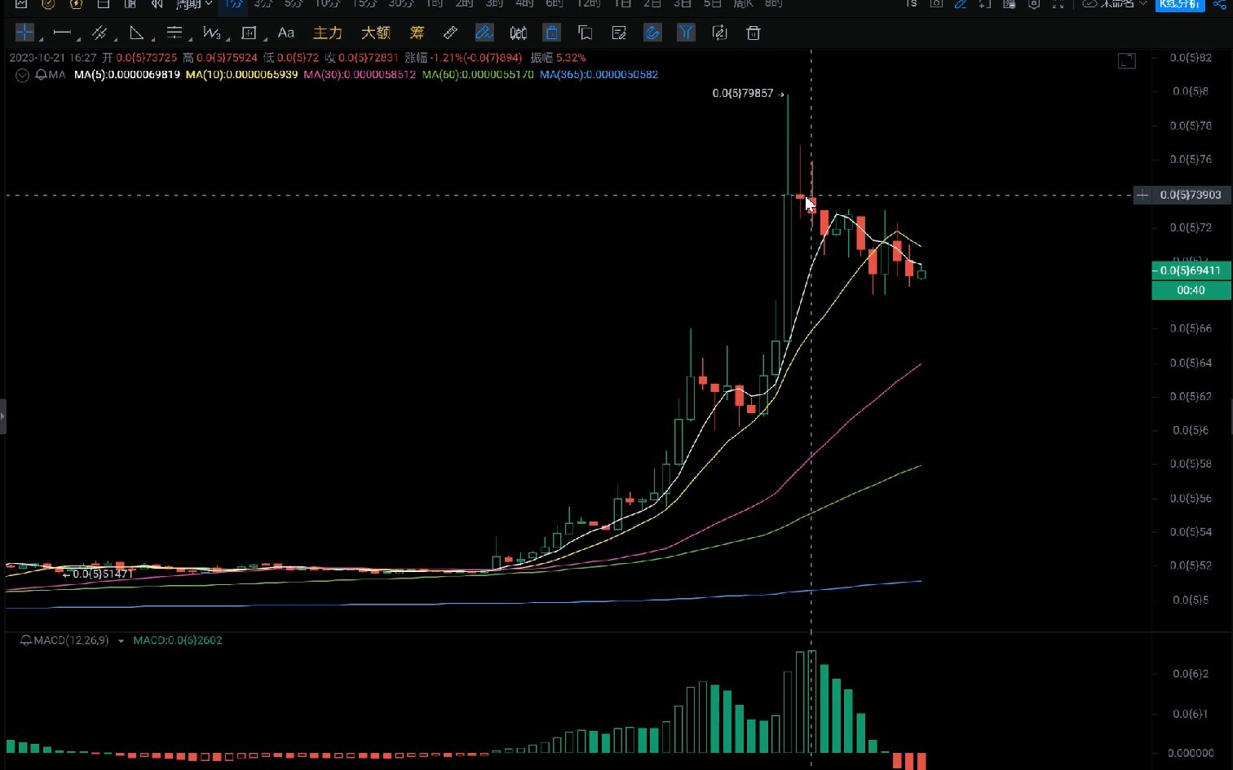
Task: Click the orange target indicator icon
Action: click(x=48, y=4)
